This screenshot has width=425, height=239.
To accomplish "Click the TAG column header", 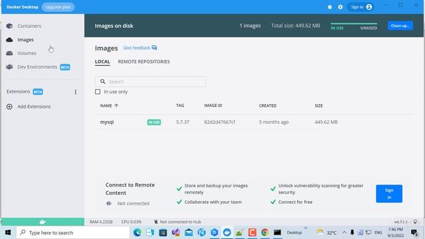I will [x=180, y=106].
